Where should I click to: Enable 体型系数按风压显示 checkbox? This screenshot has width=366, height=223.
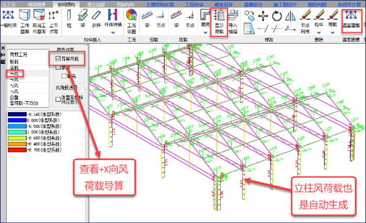click(x=58, y=99)
